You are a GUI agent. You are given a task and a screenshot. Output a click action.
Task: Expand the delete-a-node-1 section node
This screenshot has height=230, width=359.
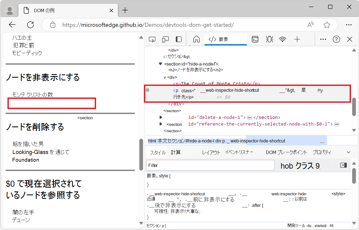[x=161, y=117]
